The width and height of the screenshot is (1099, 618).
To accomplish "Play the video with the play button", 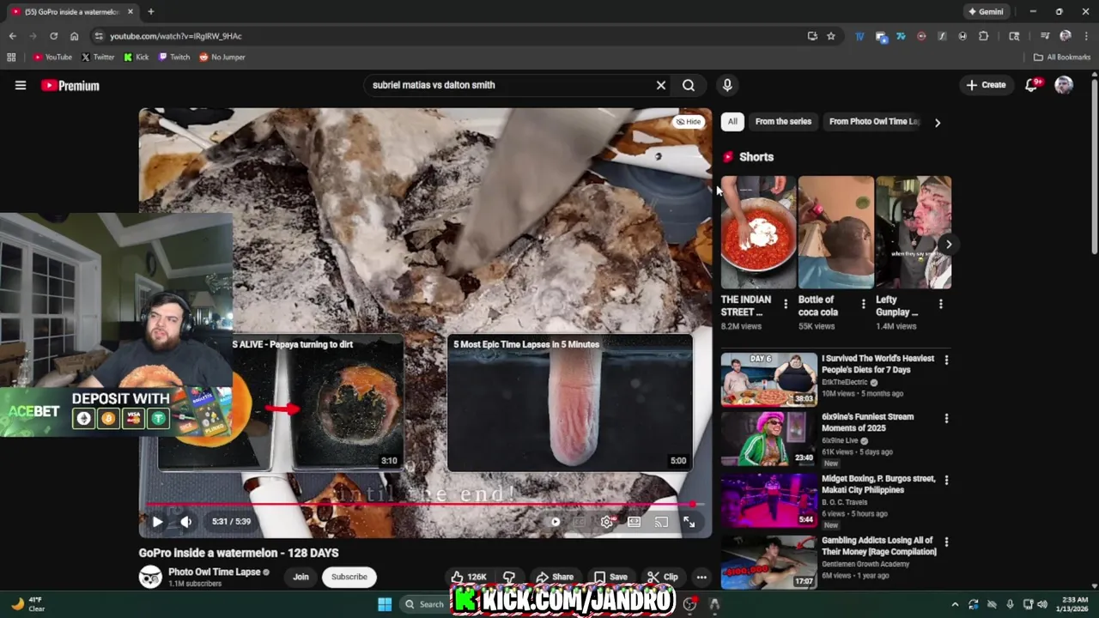I will 157,521.
